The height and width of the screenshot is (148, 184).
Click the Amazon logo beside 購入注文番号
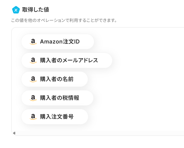coord(33,117)
